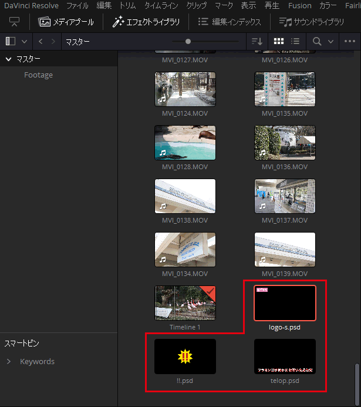The image size is (361, 407).
Task: Switch to list view
Action: (295, 41)
